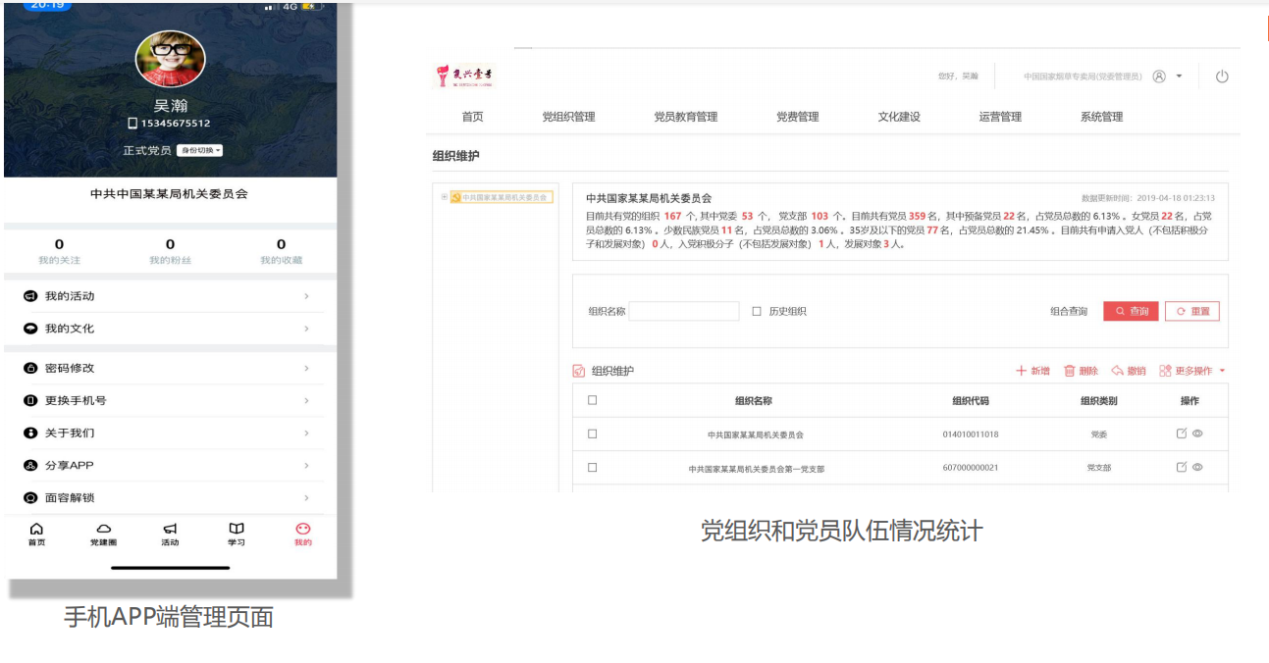Click the 删除 trash action
Image resolution: width=1269 pixels, height=663 pixels.
point(1082,371)
